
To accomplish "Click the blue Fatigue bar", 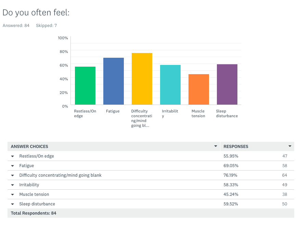I will [x=114, y=81].
